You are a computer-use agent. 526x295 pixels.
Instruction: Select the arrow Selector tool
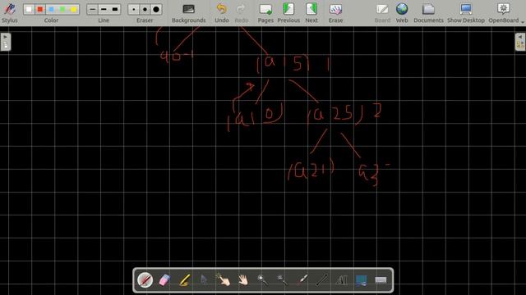204,280
